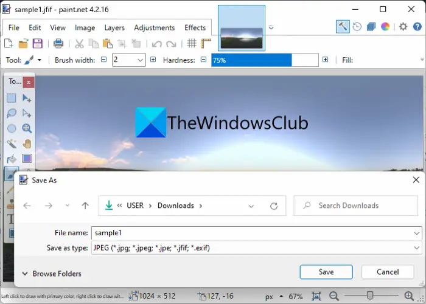Expand the toolbar overflow arrow near Fill
Viewport: 426px width, 304px height.
click(422, 60)
